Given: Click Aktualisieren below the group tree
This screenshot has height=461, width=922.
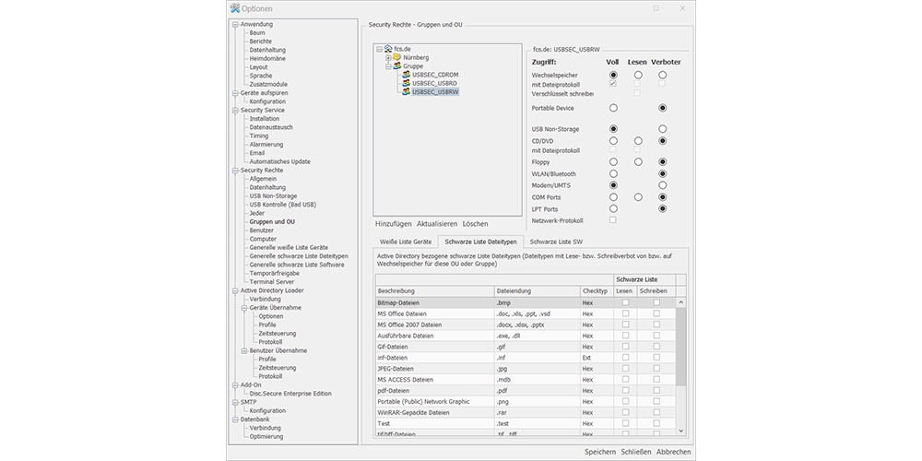Looking at the screenshot, I should 437,224.
